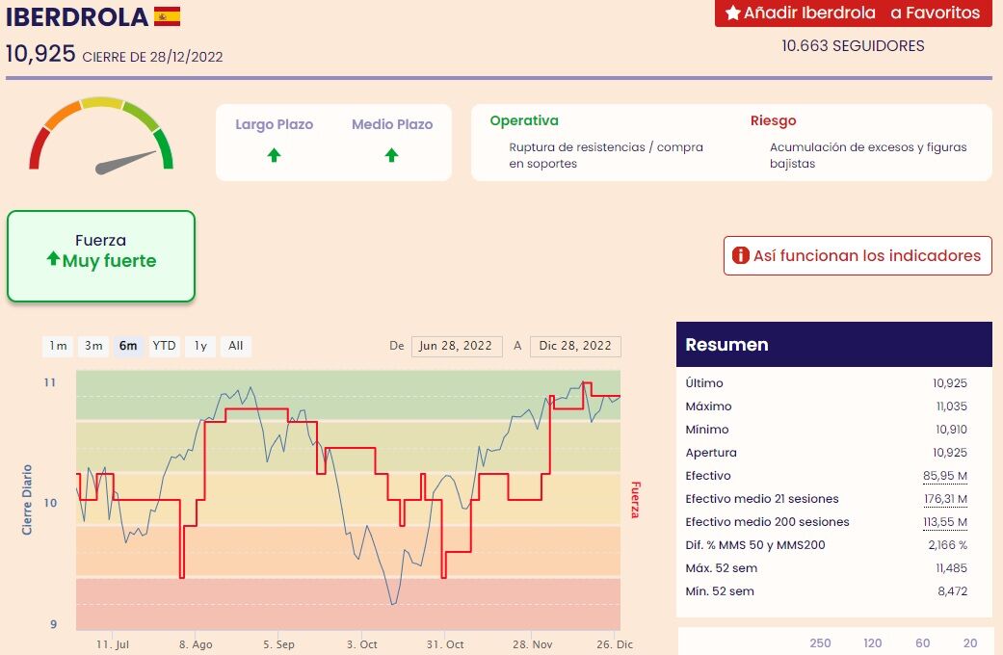Click the Mínimo value 10,910
1003x655 pixels.
(951, 430)
